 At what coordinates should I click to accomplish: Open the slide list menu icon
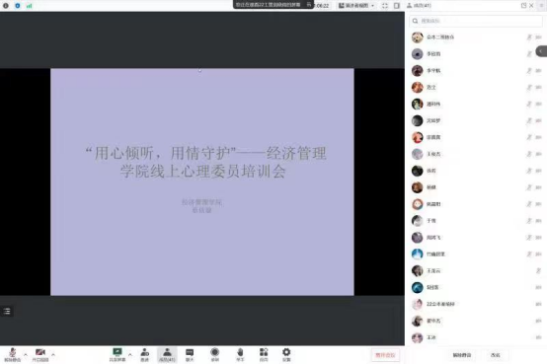7,311
